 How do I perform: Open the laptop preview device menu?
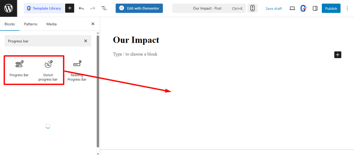[x=292, y=8]
